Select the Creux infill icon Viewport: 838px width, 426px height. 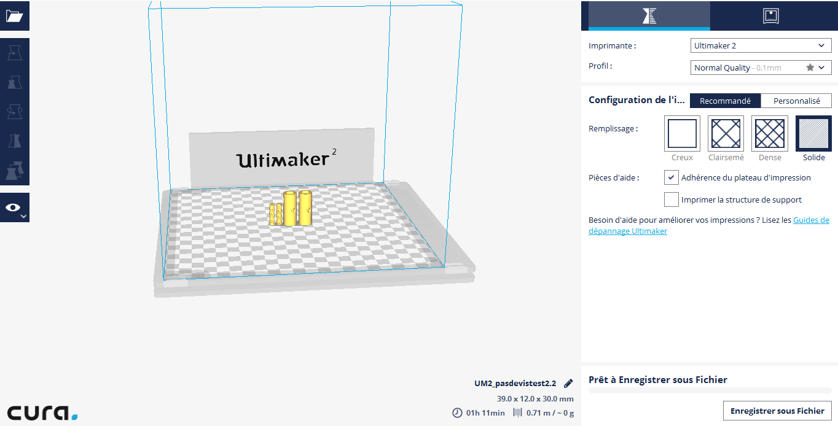pos(682,134)
